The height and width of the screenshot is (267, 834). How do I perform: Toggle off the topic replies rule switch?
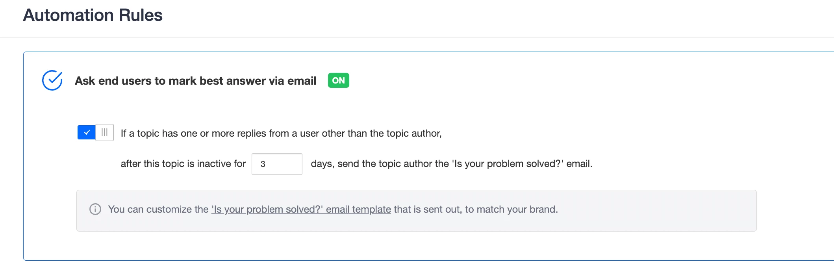click(96, 133)
